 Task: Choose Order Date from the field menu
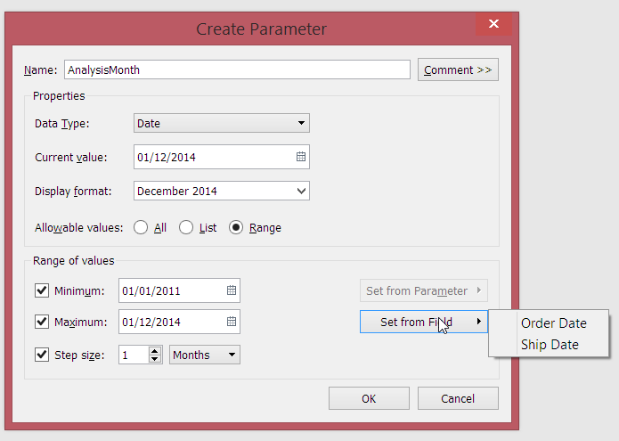pos(553,323)
